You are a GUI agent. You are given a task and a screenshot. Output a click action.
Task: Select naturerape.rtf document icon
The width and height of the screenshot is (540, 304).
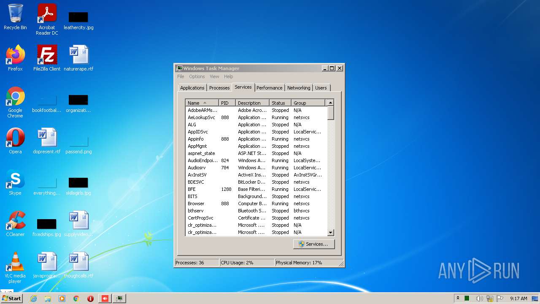(x=78, y=58)
